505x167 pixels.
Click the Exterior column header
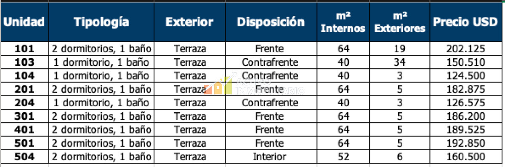pyautogui.click(x=190, y=22)
